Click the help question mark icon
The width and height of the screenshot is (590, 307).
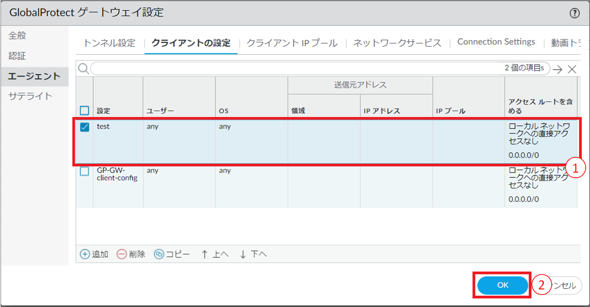pos(575,13)
